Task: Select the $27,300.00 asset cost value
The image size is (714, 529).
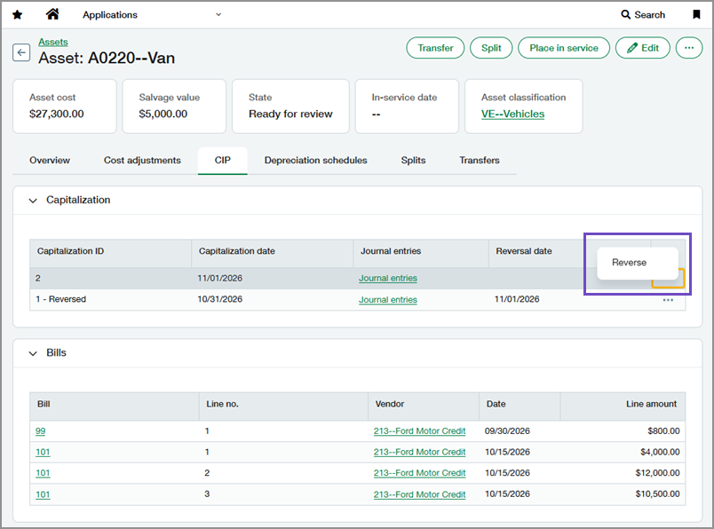Action: coord(57,114)
